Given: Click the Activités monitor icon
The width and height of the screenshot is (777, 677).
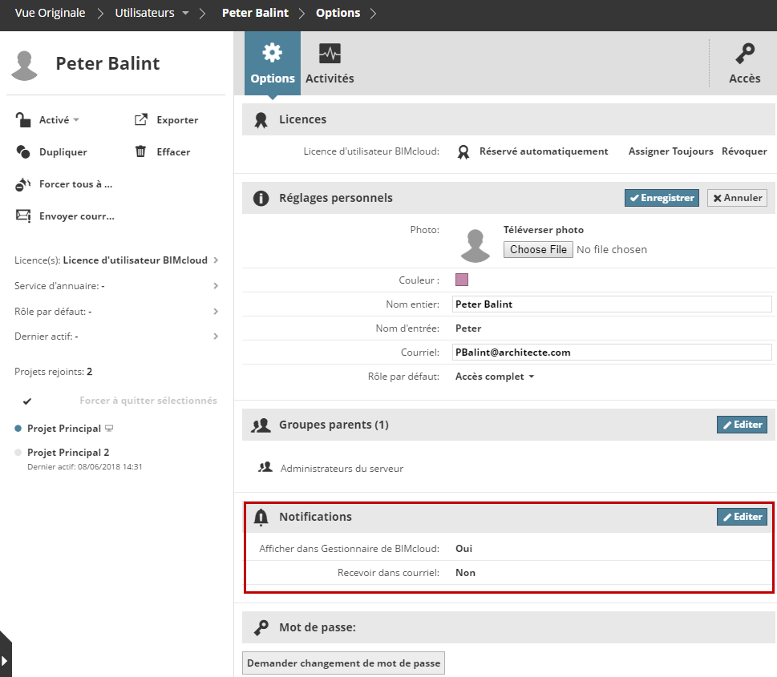Looking at the screenshot, I should pos(330,54).
